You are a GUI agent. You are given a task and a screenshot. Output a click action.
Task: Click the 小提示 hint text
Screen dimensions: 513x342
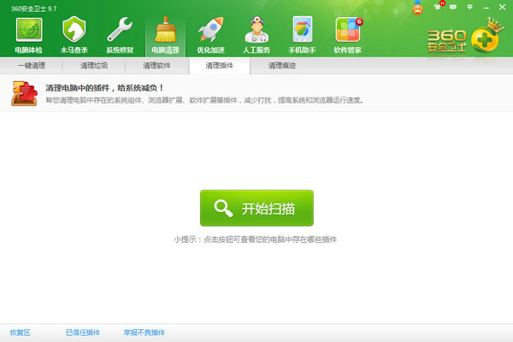pos(255,239)
